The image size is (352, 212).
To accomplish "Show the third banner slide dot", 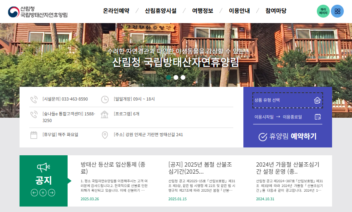I will [183, 77].
